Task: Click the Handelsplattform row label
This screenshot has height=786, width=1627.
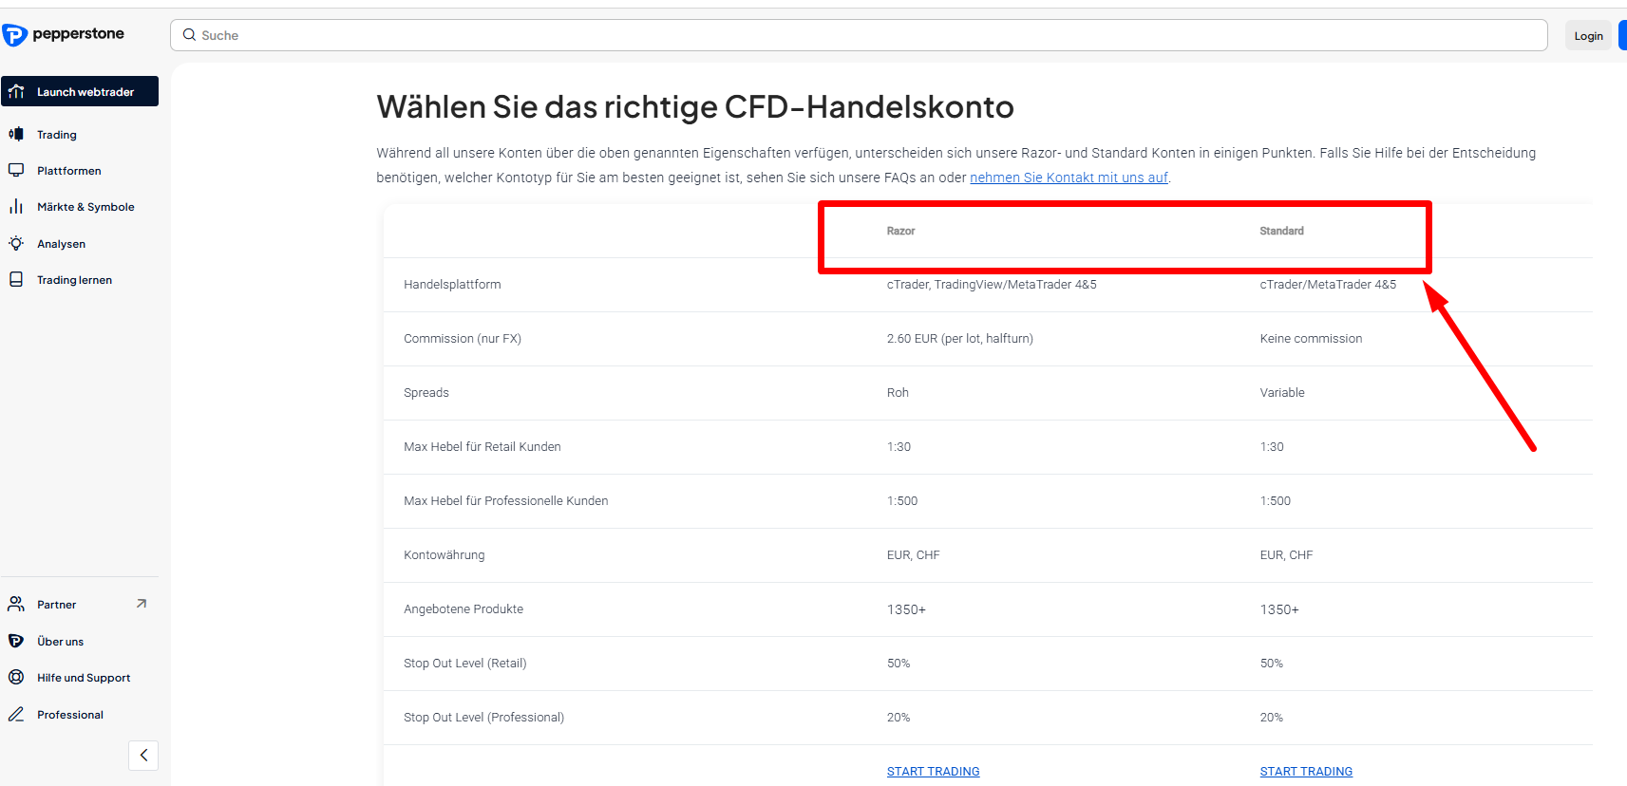Action: [x=452, y=284]
